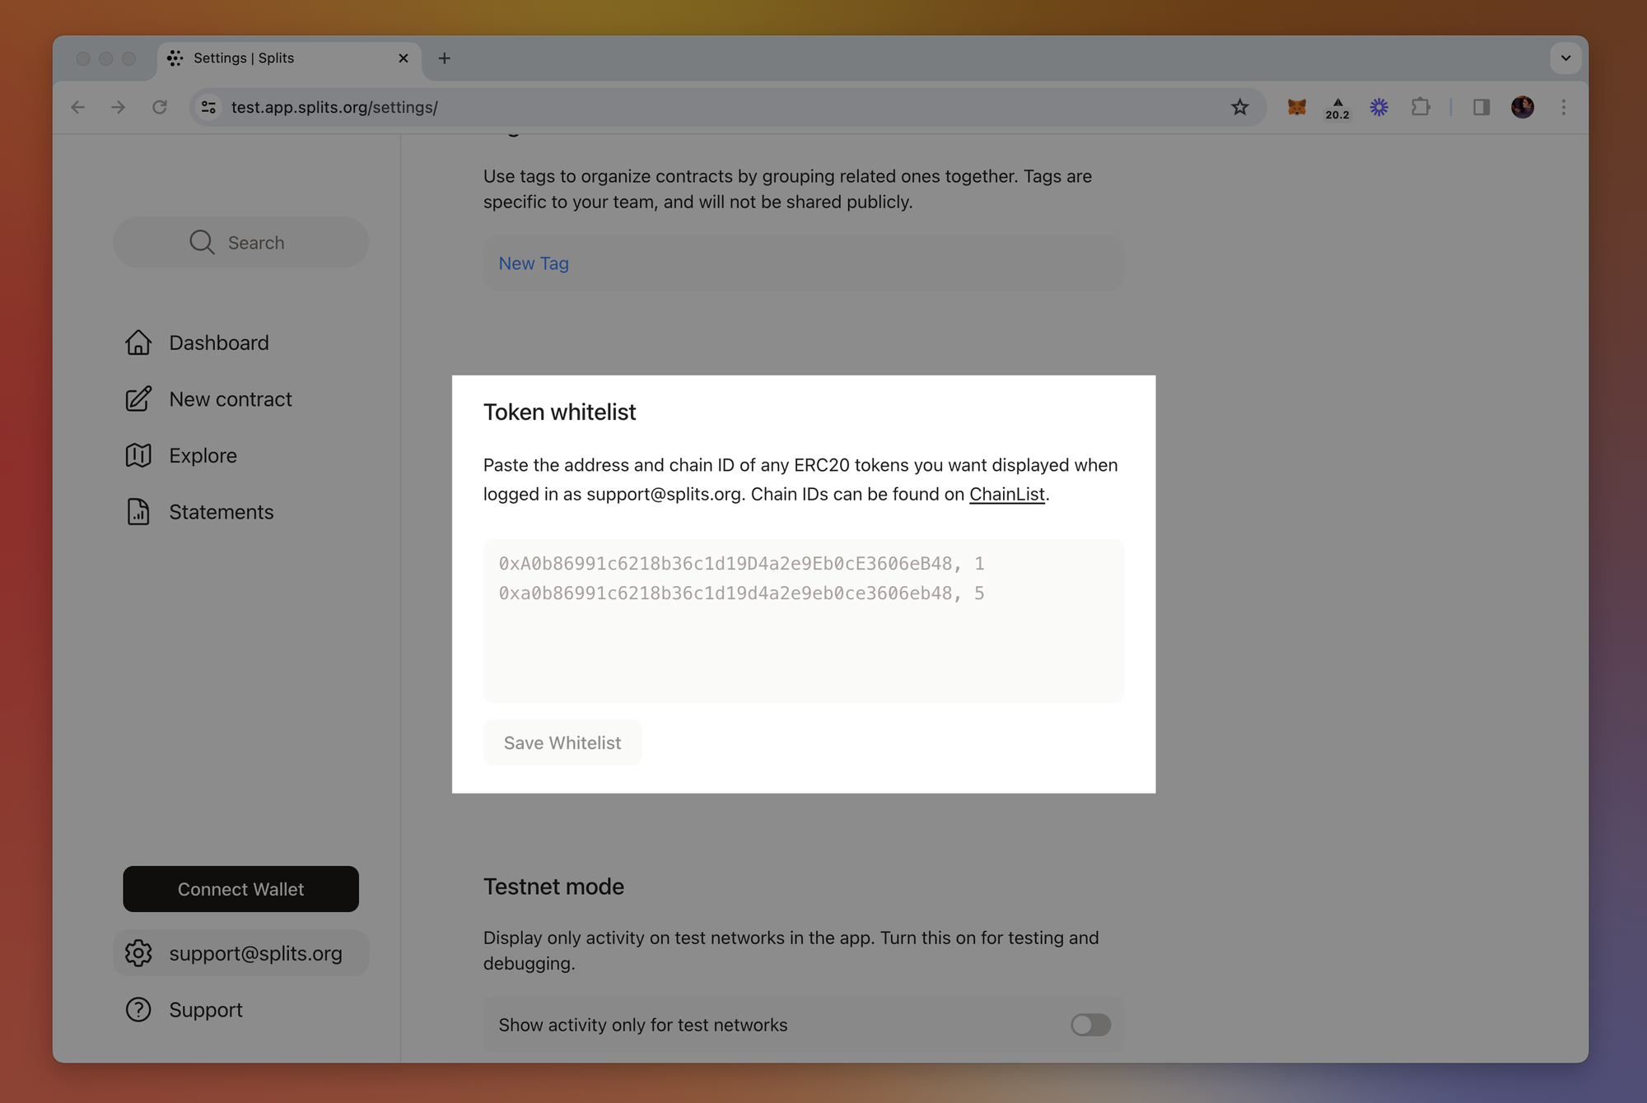Click the Statements document icon
Screen dimensions: 1647x1103
[x=138, y=512]
